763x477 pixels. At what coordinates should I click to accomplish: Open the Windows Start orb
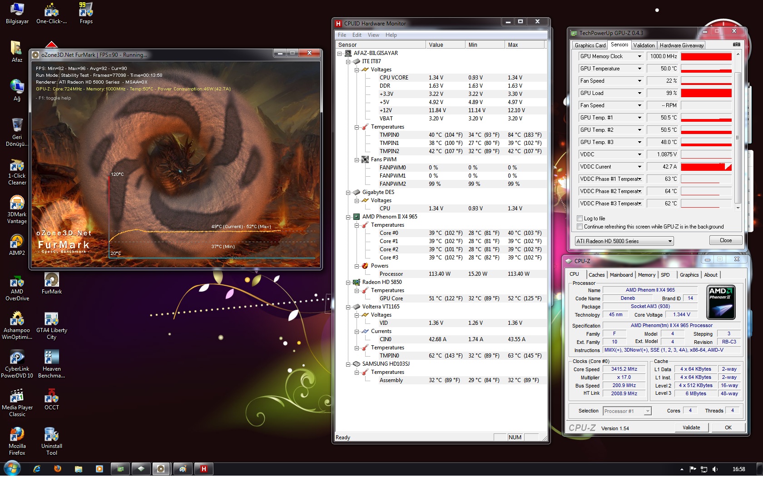tap(12, 468)
